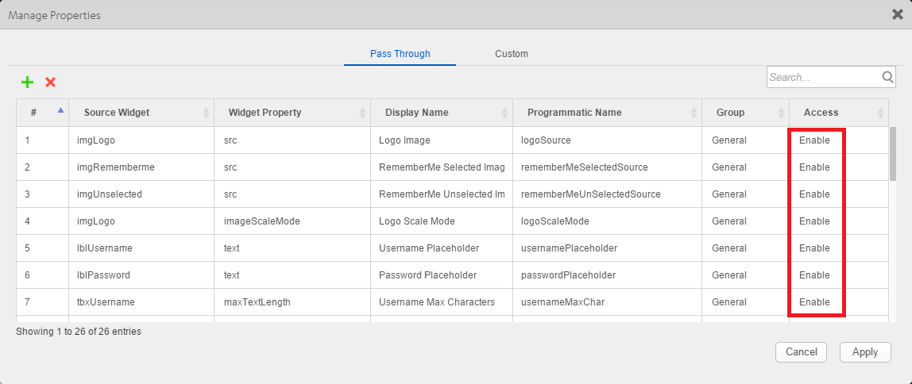Viewport: 912px width, 384px height.
Task: Sort table by Group column
Action: click(730, 113)
